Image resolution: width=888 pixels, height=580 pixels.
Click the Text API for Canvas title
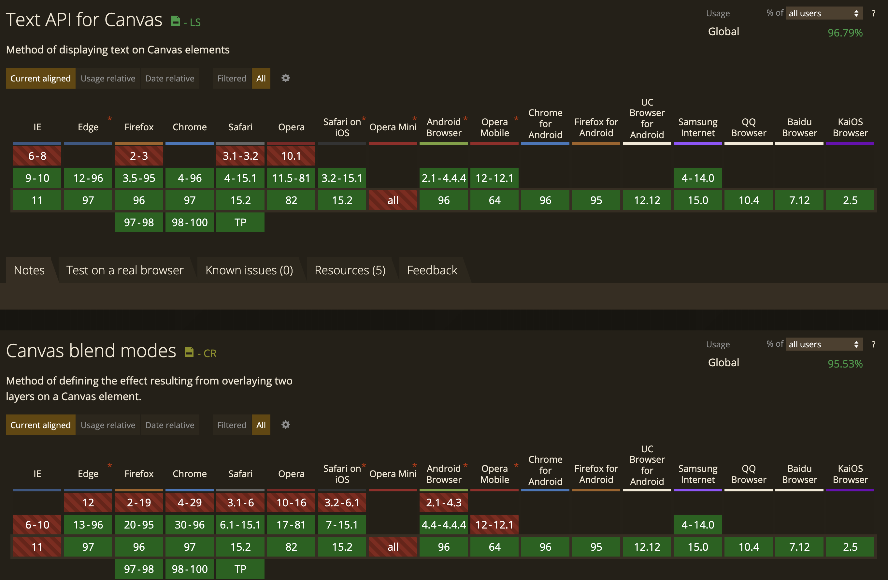(84, 20)
